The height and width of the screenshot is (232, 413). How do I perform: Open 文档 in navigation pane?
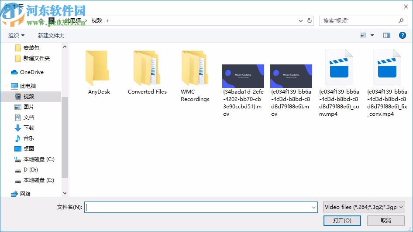pyautogui.click(x=28, y=118)
